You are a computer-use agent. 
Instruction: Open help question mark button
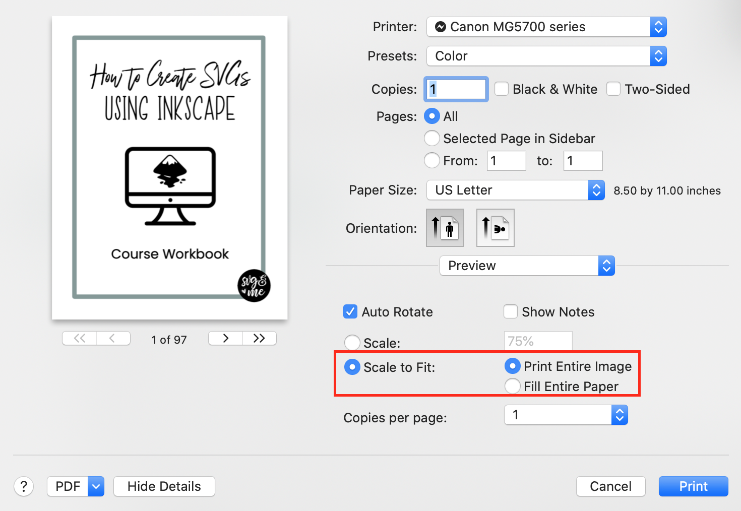coord(24,486)
